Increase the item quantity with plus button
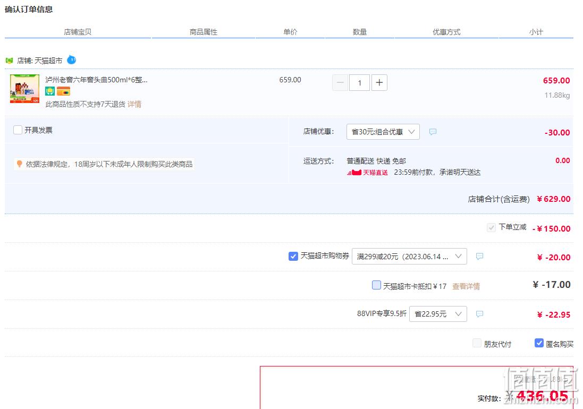The width and height of the screenshot is (583, 409). coord(379,82)
